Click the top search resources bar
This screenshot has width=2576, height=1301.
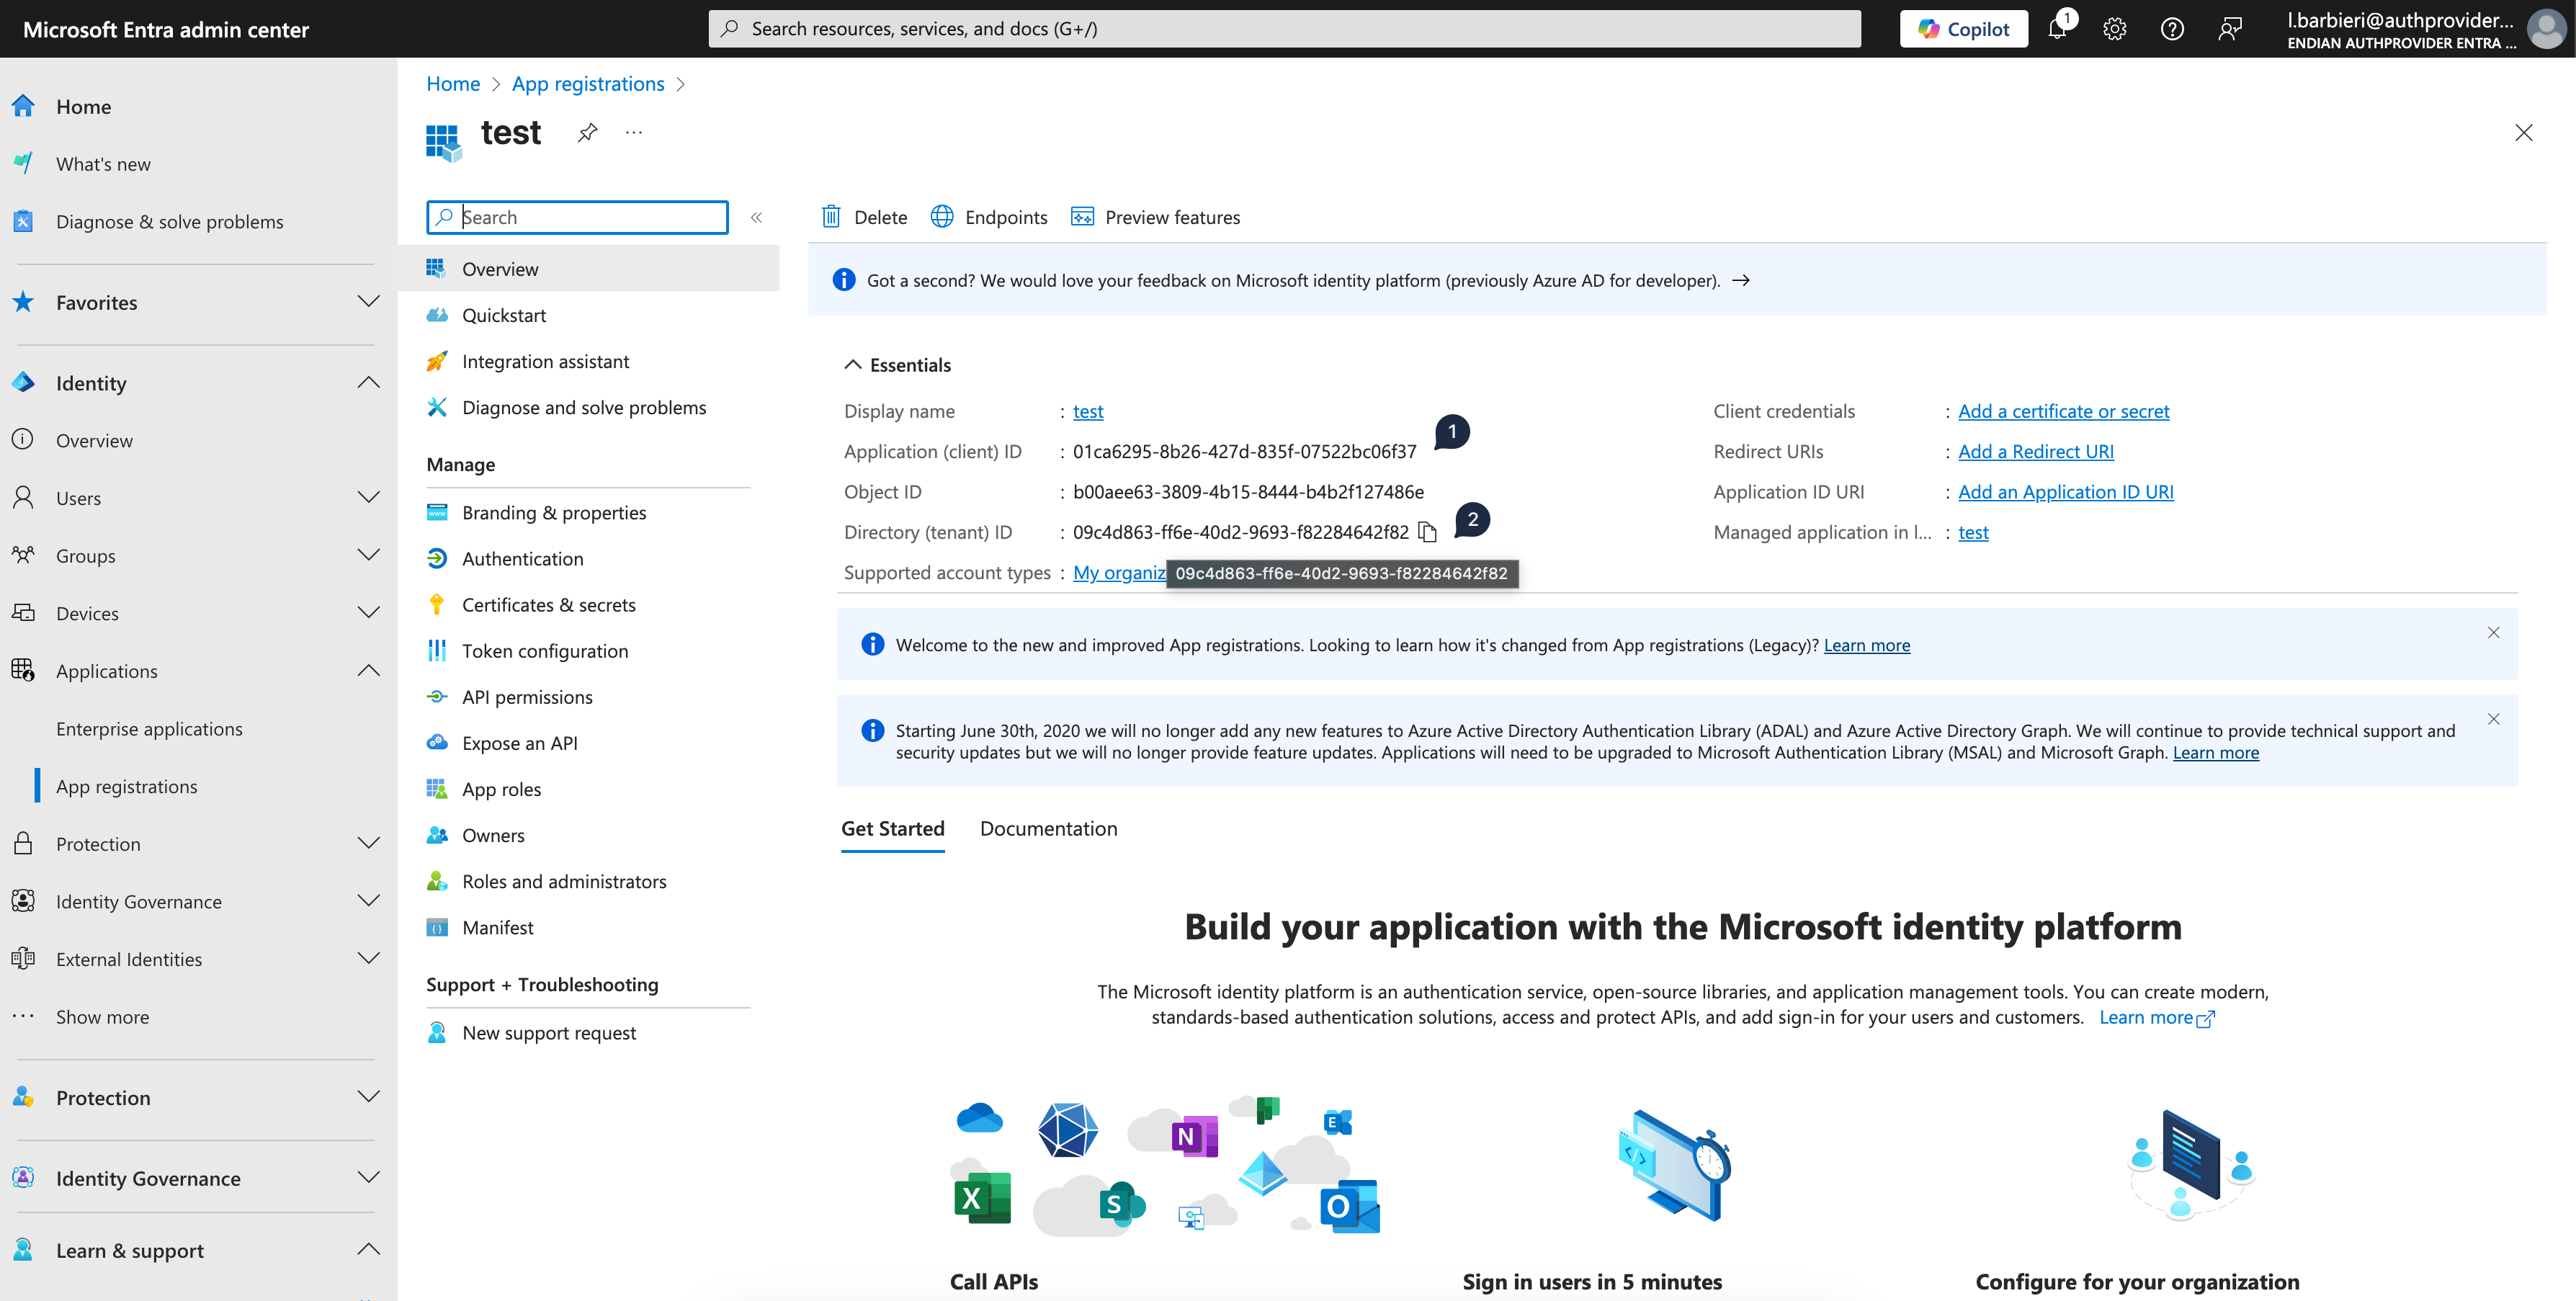tap(1284, 29)
